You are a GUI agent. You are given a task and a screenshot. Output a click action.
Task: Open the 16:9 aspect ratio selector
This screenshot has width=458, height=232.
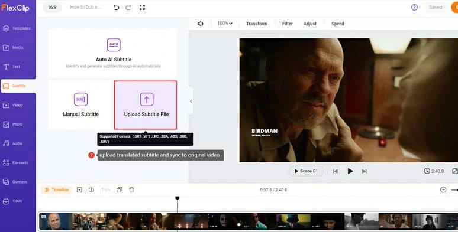coord(52,7)
